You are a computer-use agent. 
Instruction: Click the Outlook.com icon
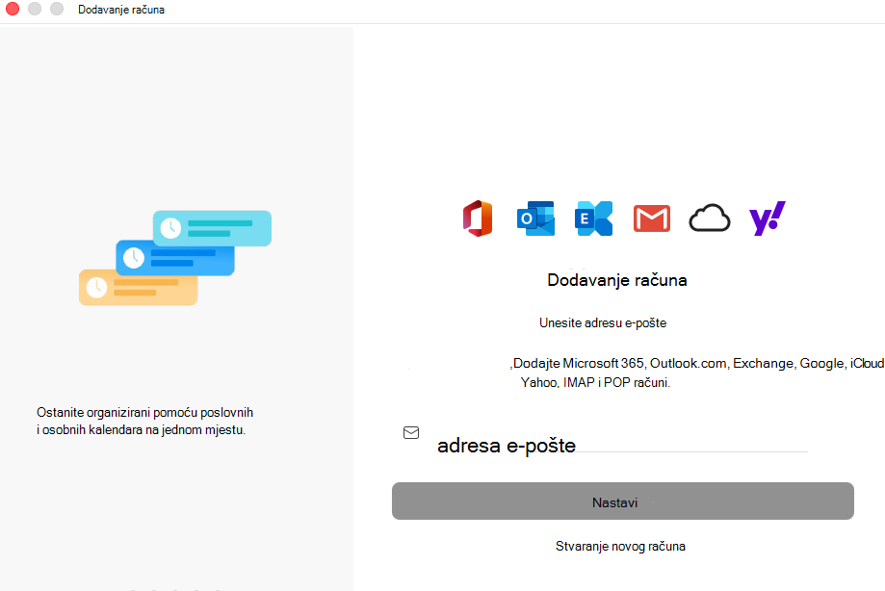pyautogui.click(x=535, y=218)
